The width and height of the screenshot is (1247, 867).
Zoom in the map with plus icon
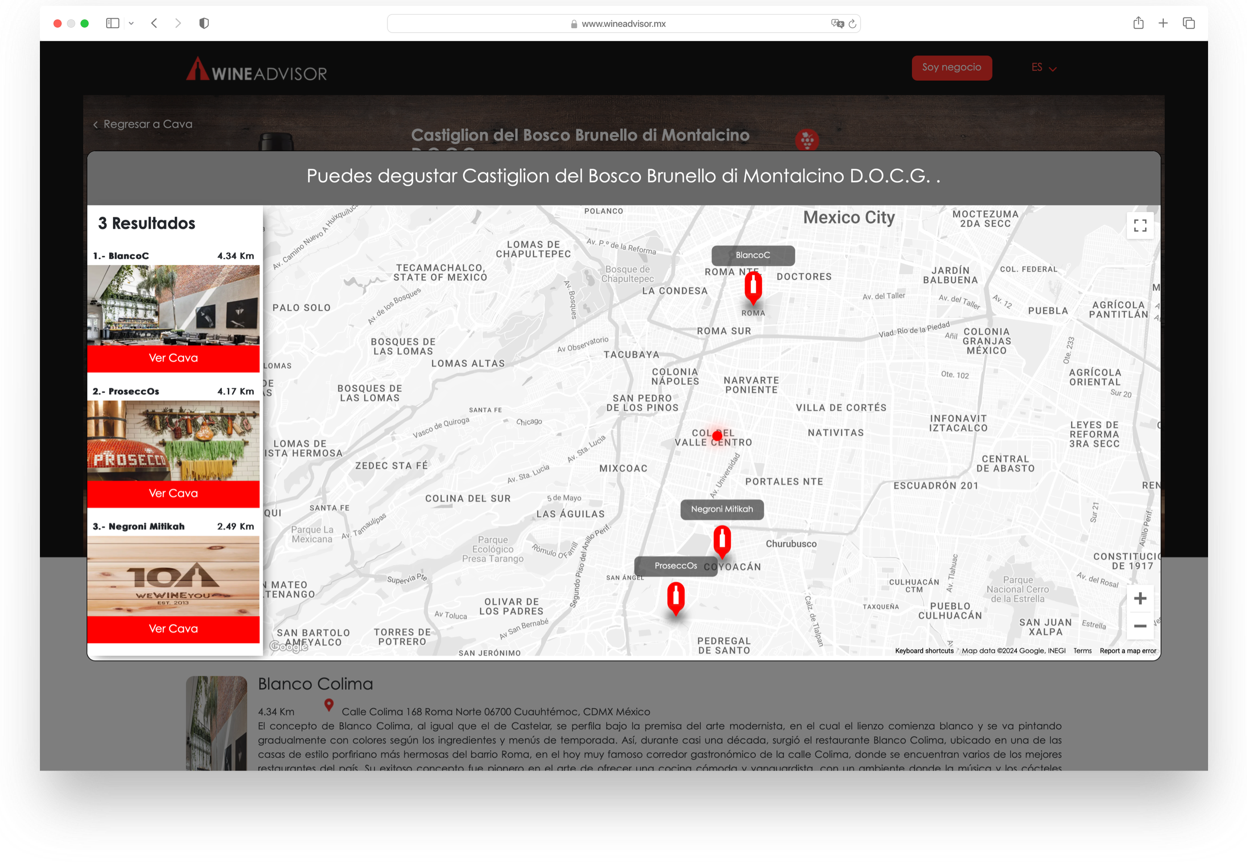pos(1140,598)
